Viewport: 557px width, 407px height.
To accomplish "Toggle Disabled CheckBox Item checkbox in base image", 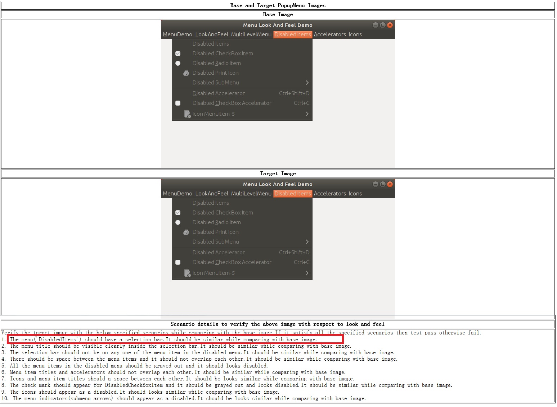I will click(x=178, y=54).
